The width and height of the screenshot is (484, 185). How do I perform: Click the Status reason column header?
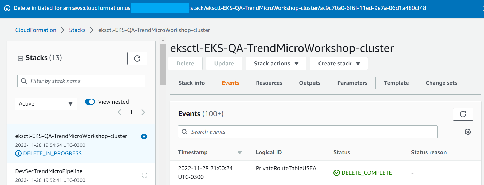point(429,152)
